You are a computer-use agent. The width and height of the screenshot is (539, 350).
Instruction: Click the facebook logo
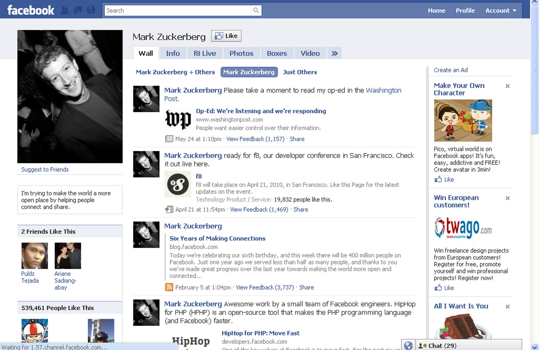[31, 10]
